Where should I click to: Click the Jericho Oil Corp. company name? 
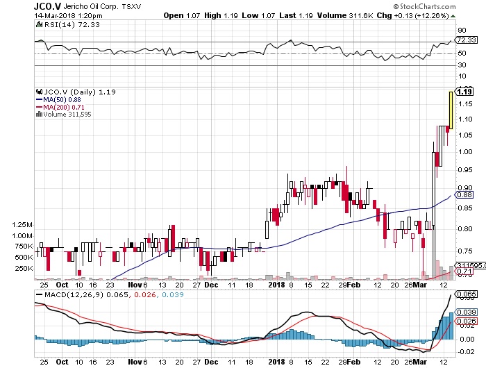click(91, 6)
